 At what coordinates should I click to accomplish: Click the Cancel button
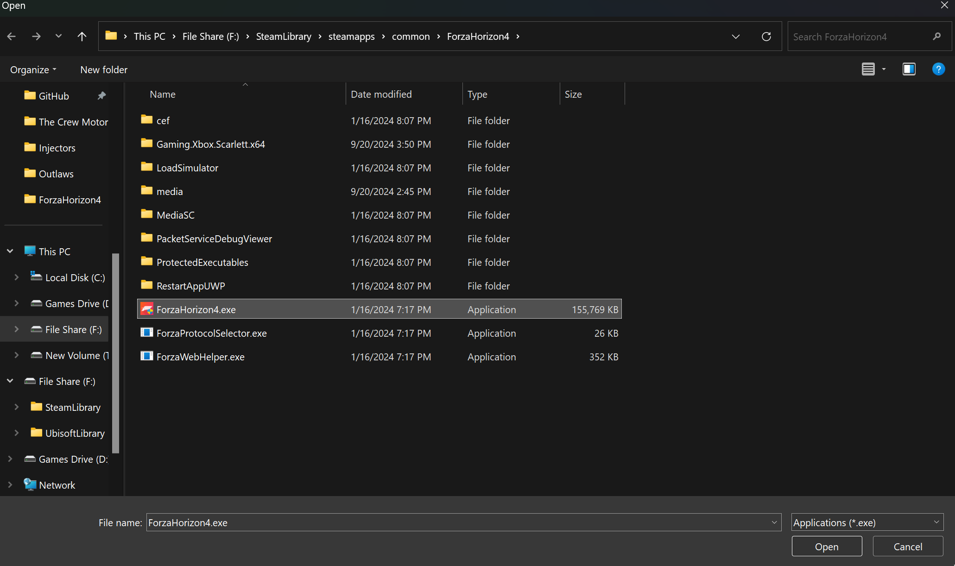coord(908,547)
